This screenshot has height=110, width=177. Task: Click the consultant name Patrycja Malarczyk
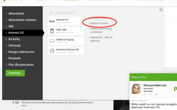155,85
